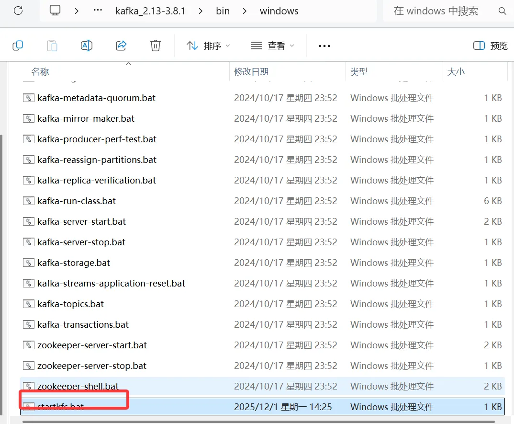Image resolution: width=514 pixels, height=424 pixels.
Task: Open the 排序 sort dropdown
Action: (208, 46)
